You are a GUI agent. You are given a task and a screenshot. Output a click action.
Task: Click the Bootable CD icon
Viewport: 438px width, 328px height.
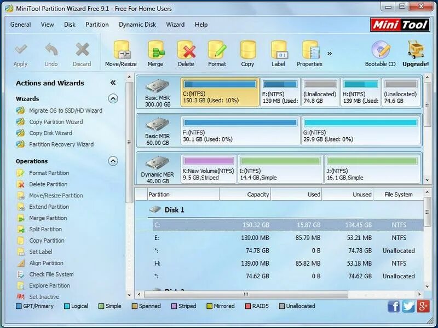coord(381,50)
